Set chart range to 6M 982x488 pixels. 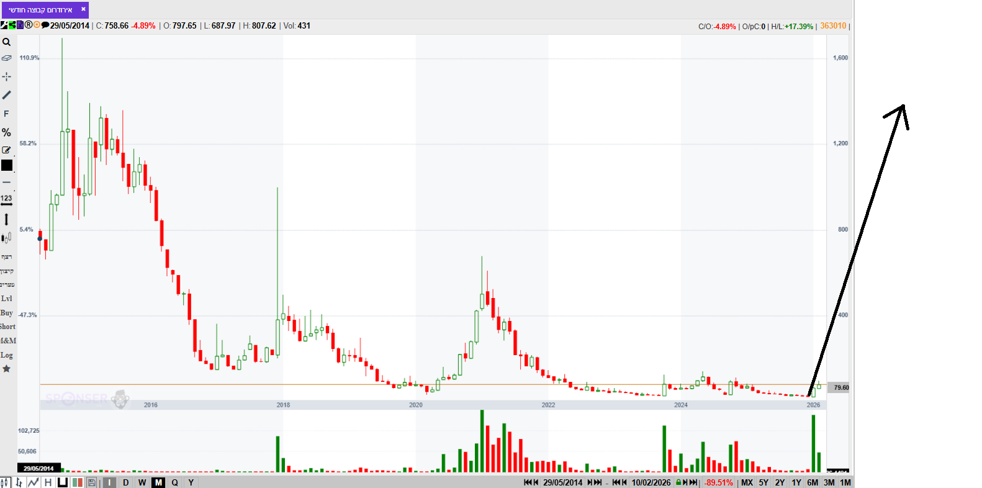[x=813, y=482]
